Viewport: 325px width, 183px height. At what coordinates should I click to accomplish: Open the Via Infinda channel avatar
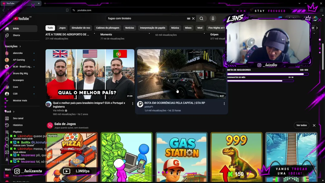pos(48,104)
